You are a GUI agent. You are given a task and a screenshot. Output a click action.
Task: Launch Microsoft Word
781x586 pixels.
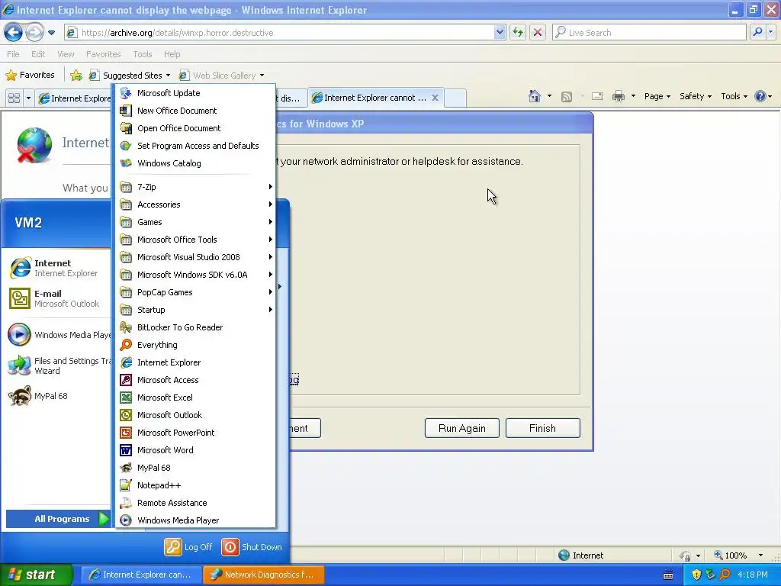195,450
